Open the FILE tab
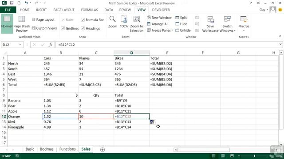 (8, 10)
